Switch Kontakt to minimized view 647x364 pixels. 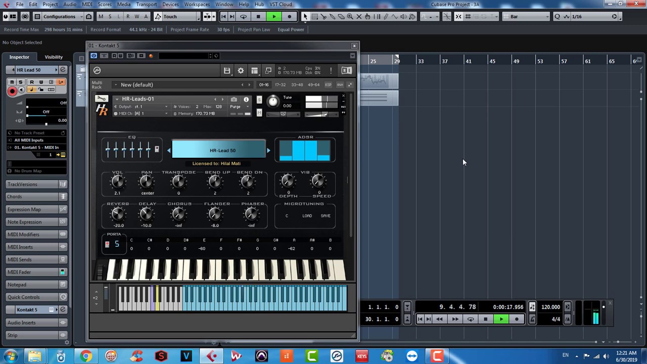click(x=268, y=71)
